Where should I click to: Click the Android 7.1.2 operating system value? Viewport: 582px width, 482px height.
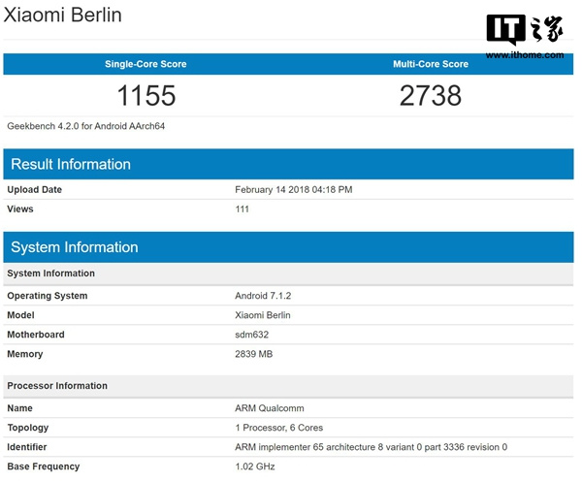(x=263, y=296)
